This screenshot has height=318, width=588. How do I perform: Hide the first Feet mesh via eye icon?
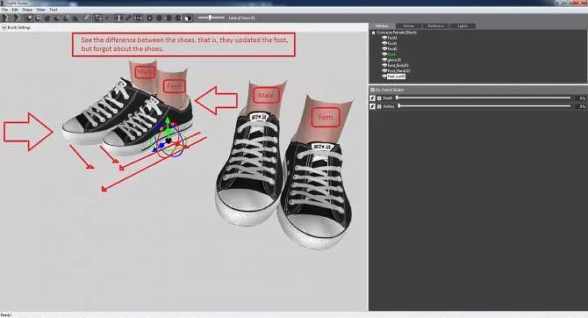(x=384, y=38)
